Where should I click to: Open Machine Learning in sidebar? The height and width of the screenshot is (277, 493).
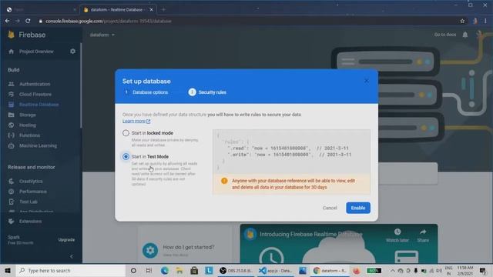coord(38,145)
